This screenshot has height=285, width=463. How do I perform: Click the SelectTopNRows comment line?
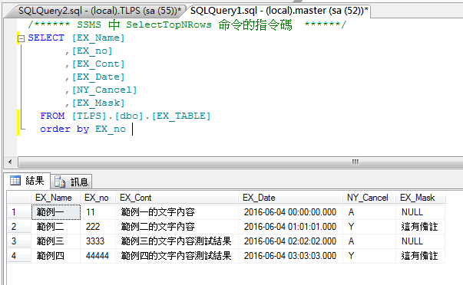(x=187, y=25)
